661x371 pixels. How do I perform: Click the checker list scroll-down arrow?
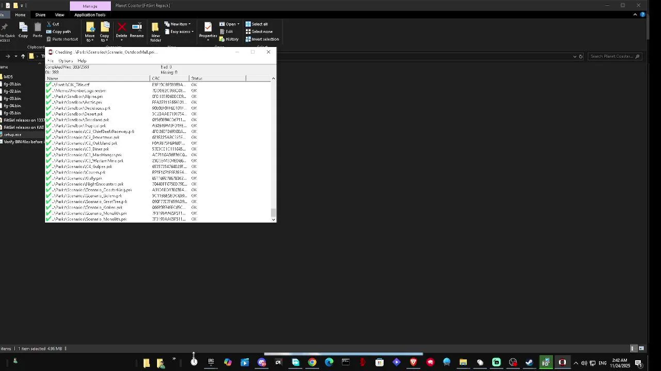tap(273, 220)
